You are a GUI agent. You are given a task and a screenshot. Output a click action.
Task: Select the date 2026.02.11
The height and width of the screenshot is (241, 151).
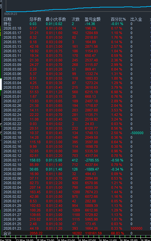[x=12, y=160]
